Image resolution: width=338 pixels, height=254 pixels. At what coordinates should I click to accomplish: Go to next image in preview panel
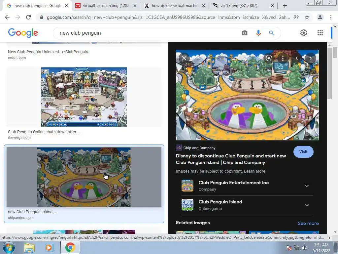pyautogui.click(x=310, y=58)
